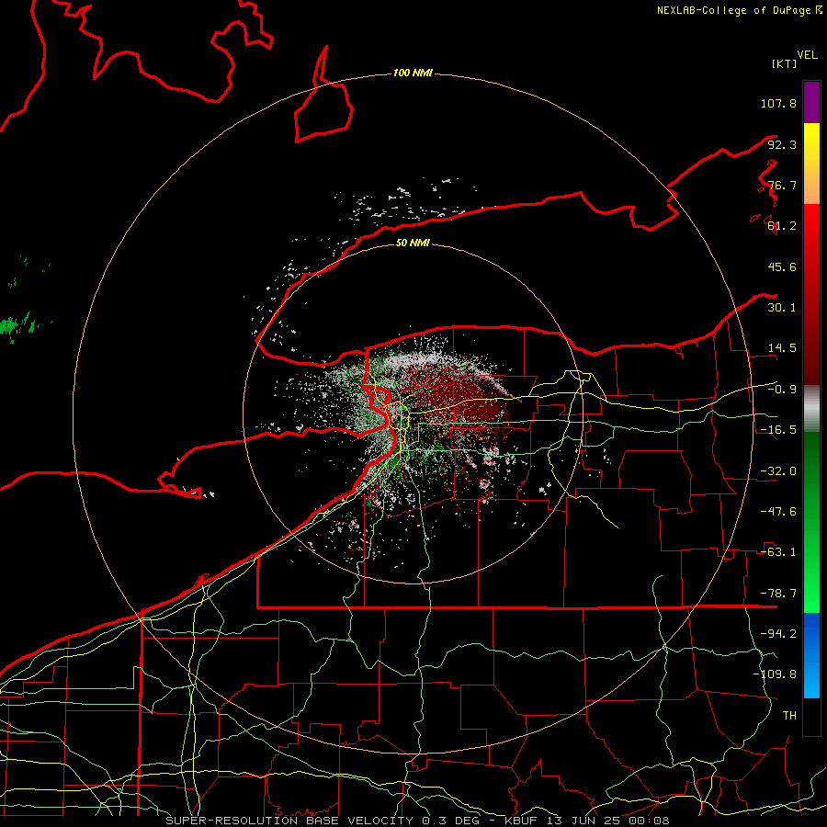Select the -63.1 velocity scale value

(x=778, y=552)
